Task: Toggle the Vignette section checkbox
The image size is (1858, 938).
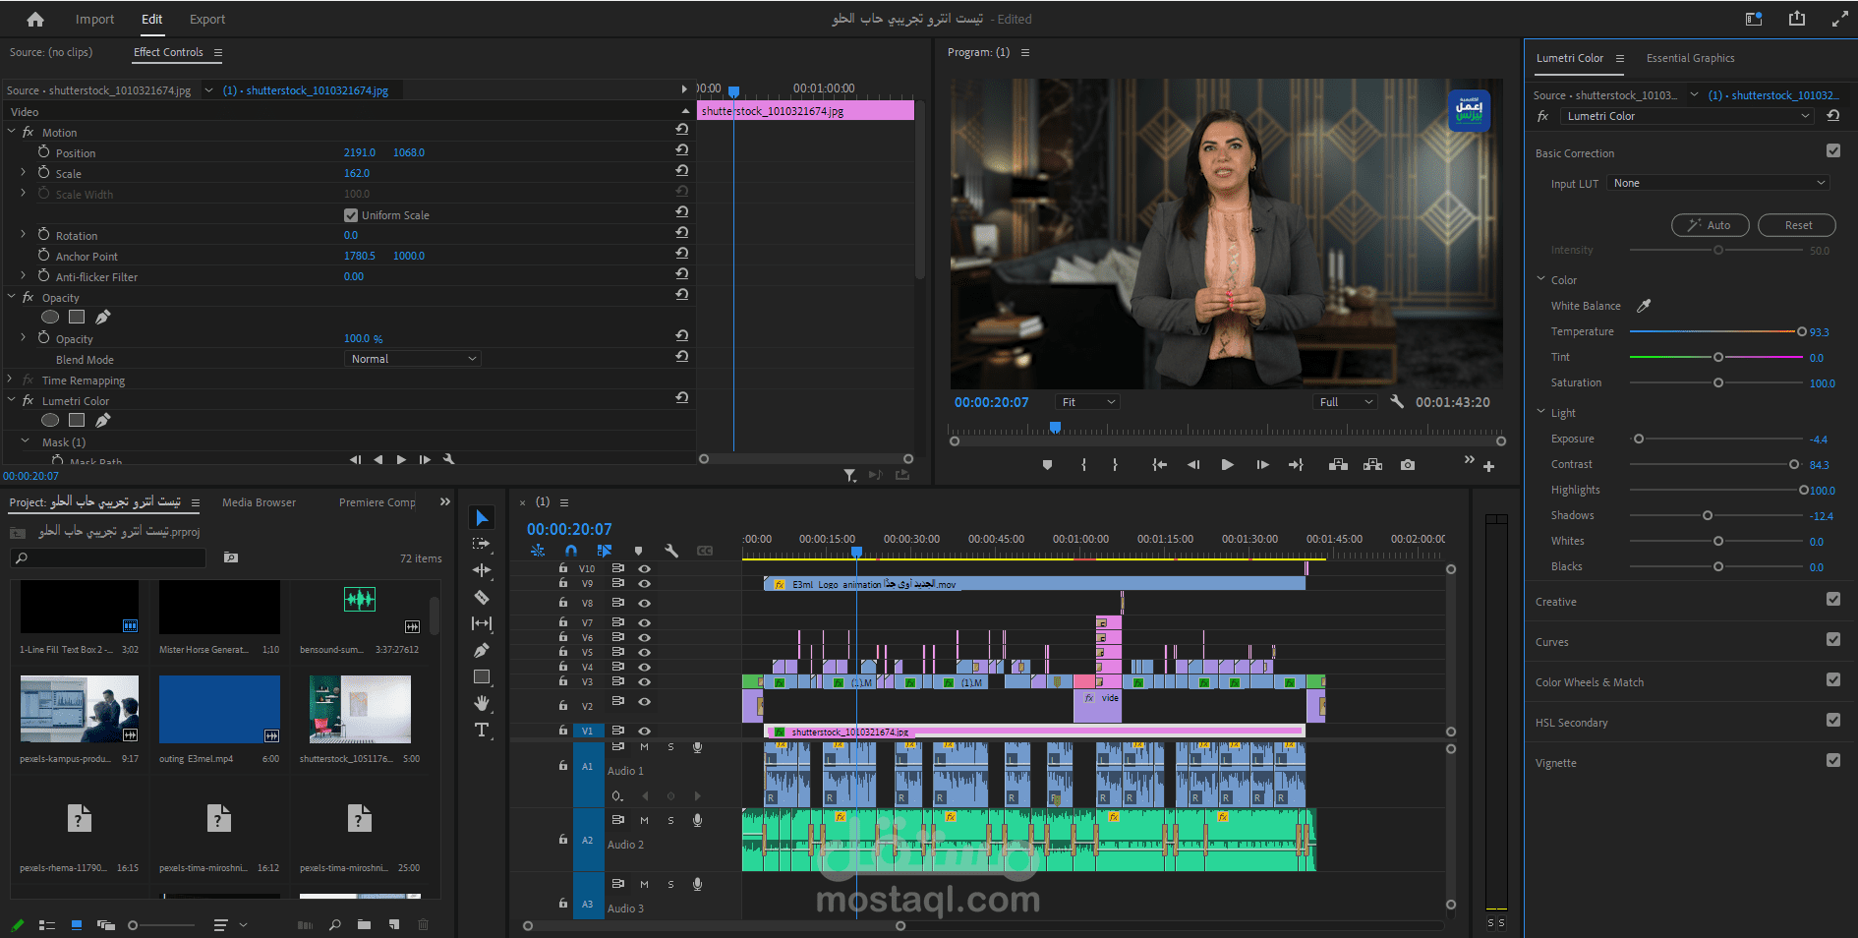Action: 1833,760
